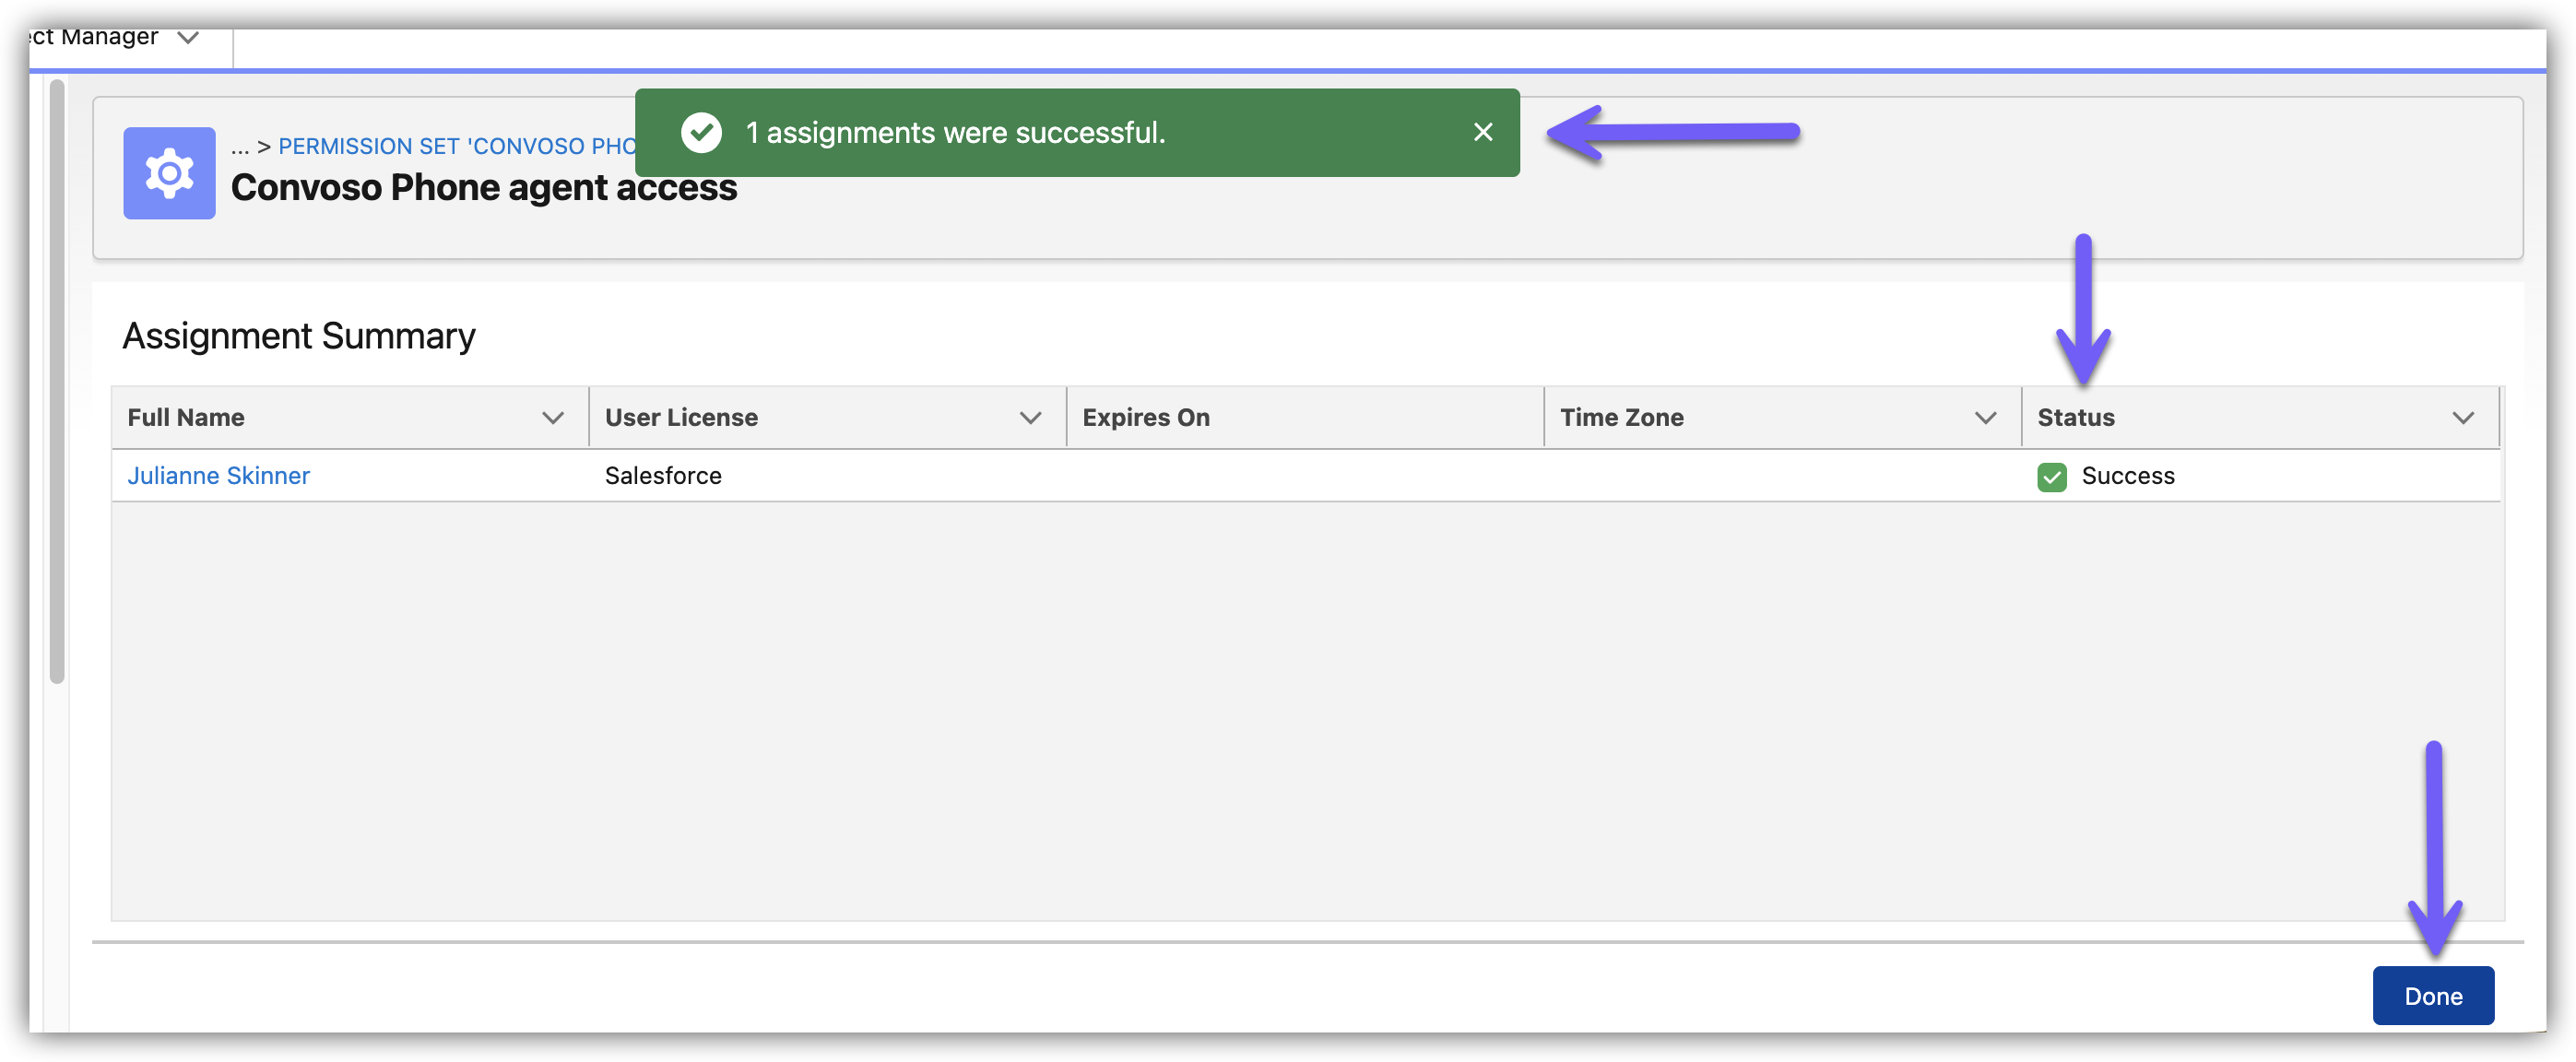Sort by the Status column header
The height and width of the screenshot is (1062, 2576).
[2076, 418]
